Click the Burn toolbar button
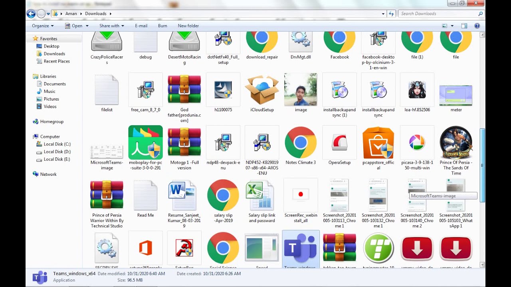 coord(162,26)
